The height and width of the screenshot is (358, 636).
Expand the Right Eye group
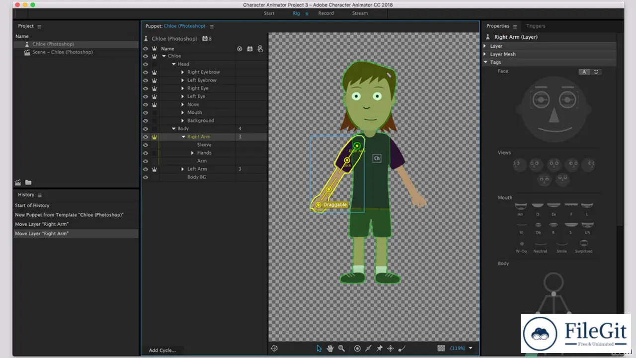click(183, 89)
